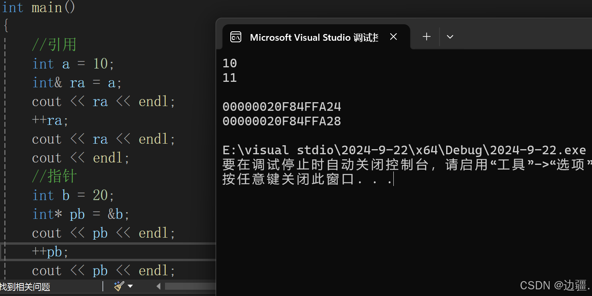Screen dimensions: 592x296
Task: Expand the terminal profile dropdown chevron
Action: click(x=450, y=37)
